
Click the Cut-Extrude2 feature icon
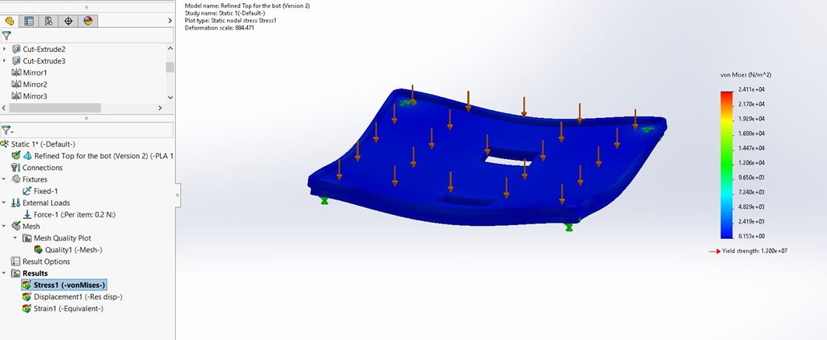pyautogui.click(x=16, y=49)
